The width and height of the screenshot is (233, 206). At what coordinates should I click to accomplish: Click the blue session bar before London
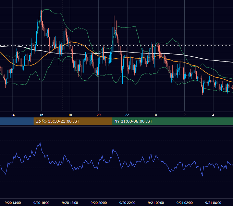[x=17, y=121]
